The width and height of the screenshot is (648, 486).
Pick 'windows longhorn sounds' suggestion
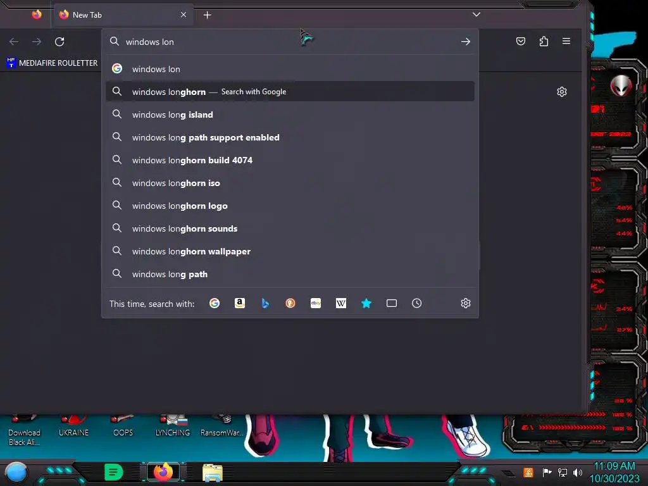click(290, 228)
